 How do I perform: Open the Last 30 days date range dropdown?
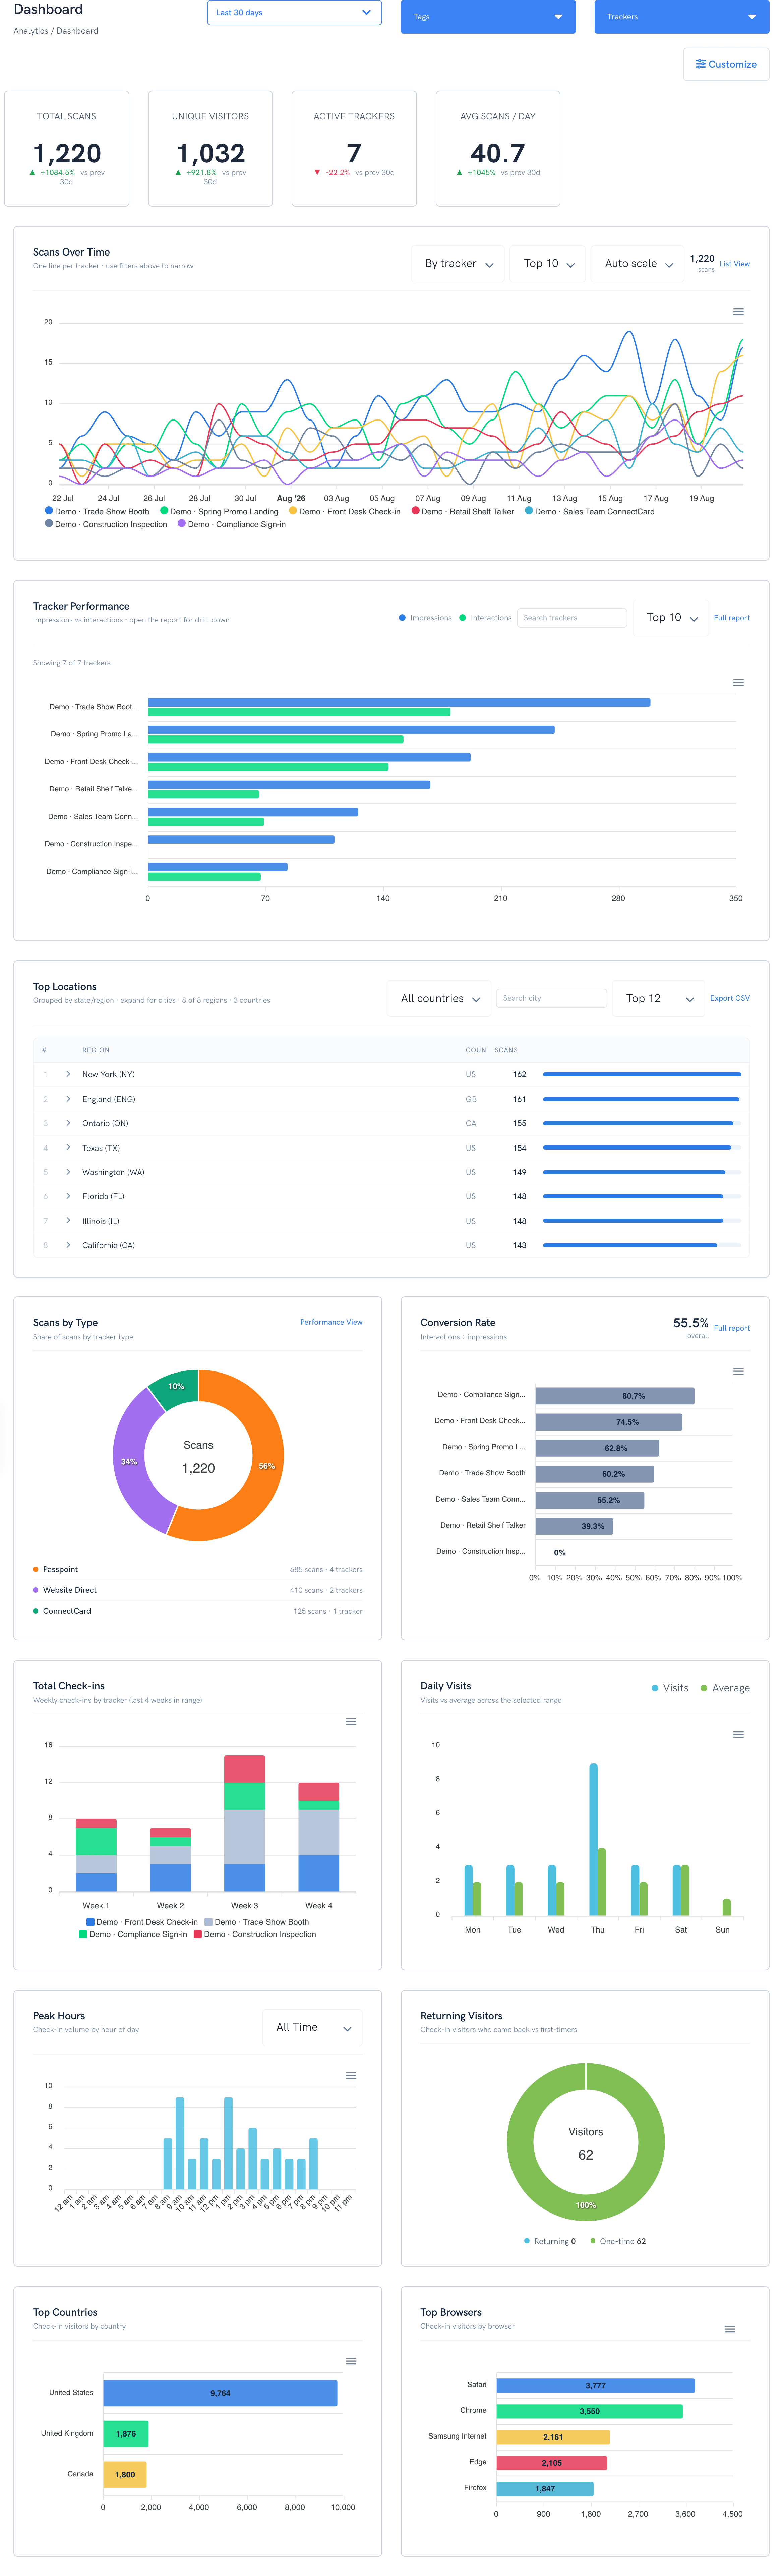point(294,13)
